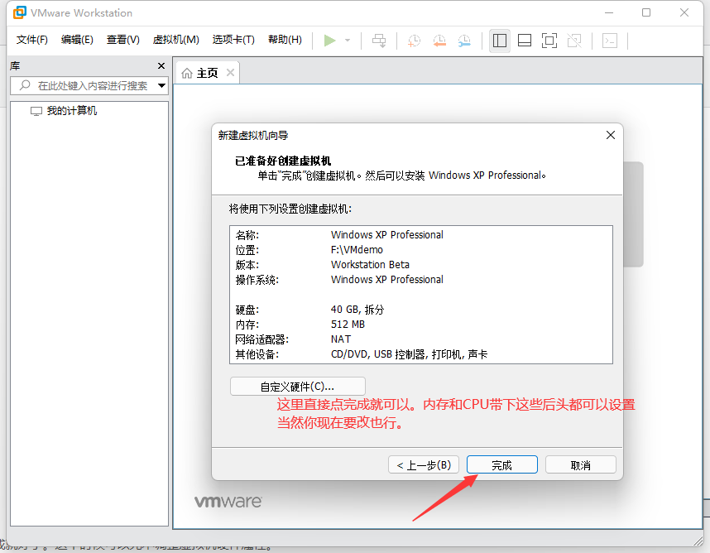The image size is (710, 553).
Task: Open the snapshot manager wrench icon
Action: [465, 40]
